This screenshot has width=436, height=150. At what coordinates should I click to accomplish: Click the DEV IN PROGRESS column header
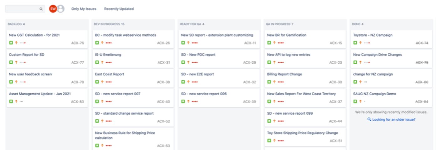coord(109,24)
